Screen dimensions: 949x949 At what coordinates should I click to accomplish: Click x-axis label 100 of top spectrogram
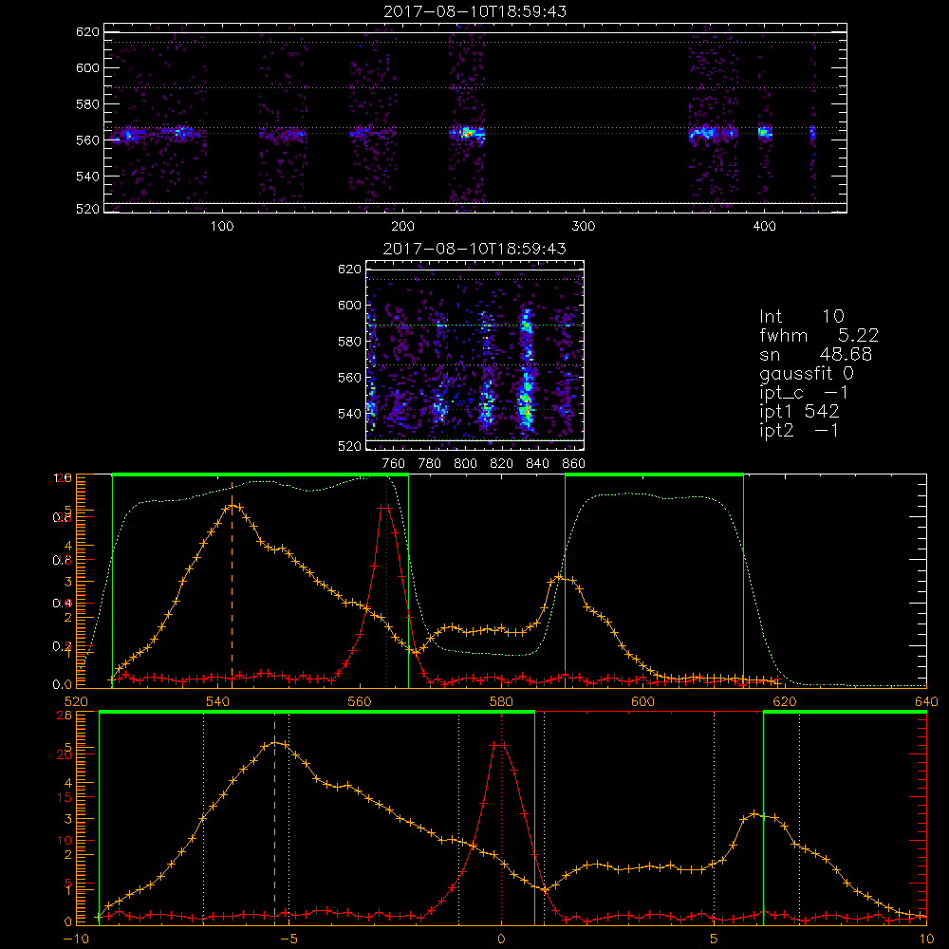pyautogui.click(x=222, y=227)
